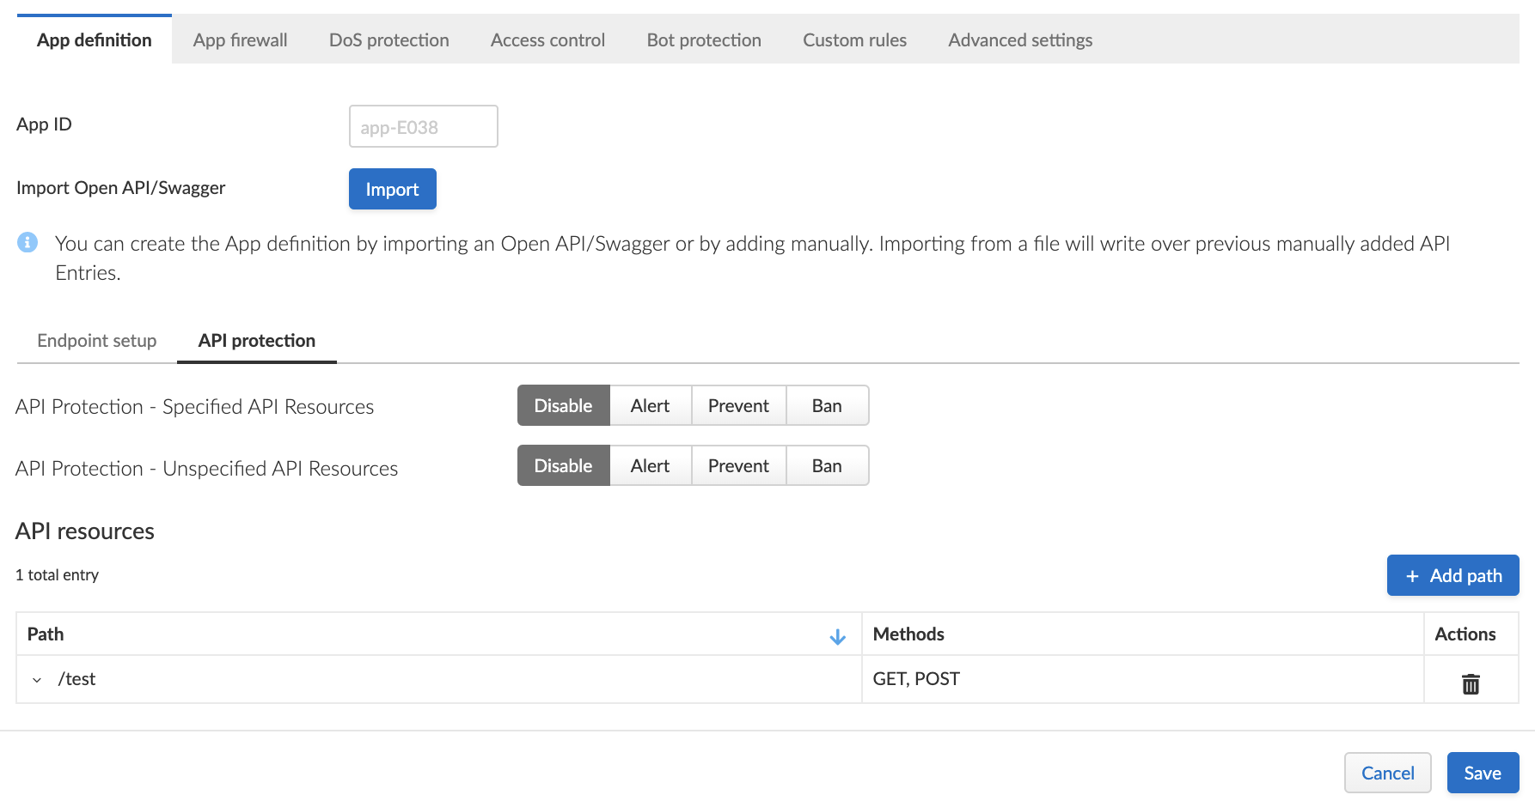Delete the /test path entry
Viewport: 1535px width, 807px height.
1471,683
